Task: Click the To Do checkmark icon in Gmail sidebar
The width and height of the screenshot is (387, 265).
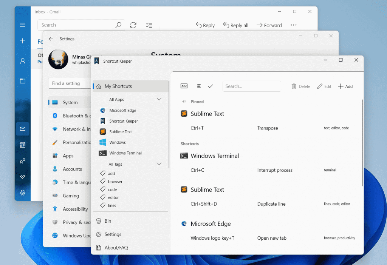Action: [22, 177]
